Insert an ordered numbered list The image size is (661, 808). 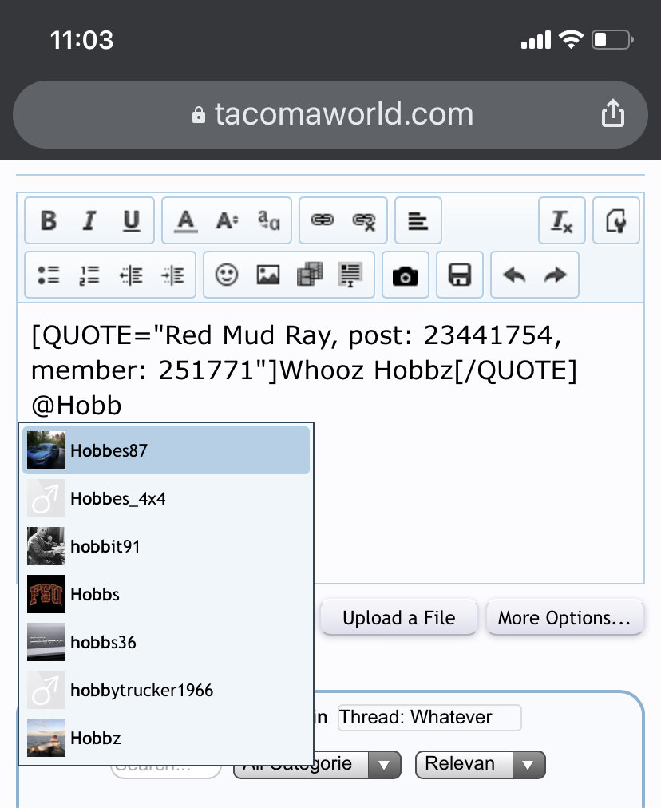[x=89, y=275]
